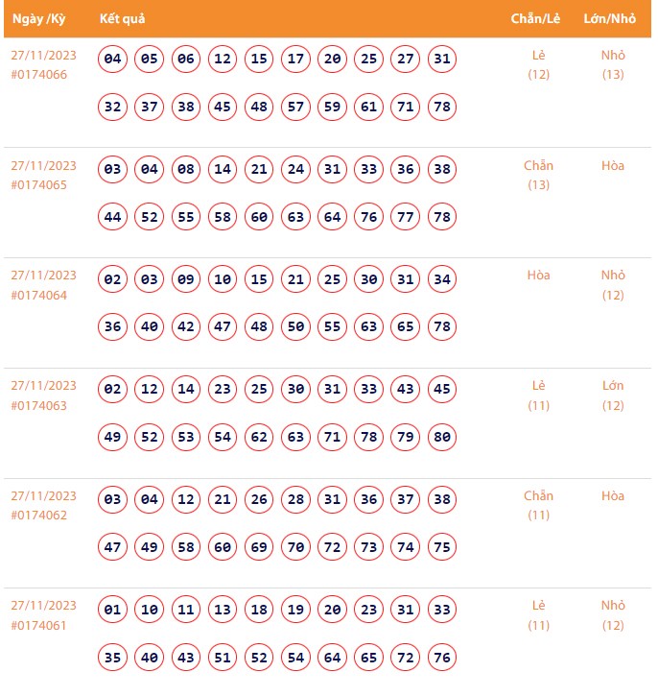Open draw #0174066

pyautogui.click(x=39, y=75)
